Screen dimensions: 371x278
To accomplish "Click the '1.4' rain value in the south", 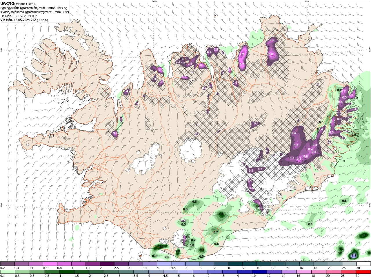I will [x=221, y=214].
